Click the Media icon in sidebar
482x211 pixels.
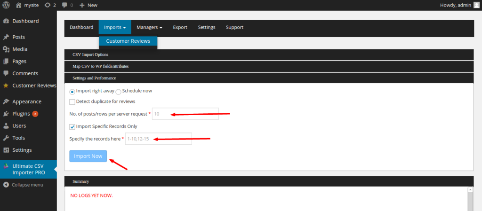pyautogui.click(x=6, y=49)
